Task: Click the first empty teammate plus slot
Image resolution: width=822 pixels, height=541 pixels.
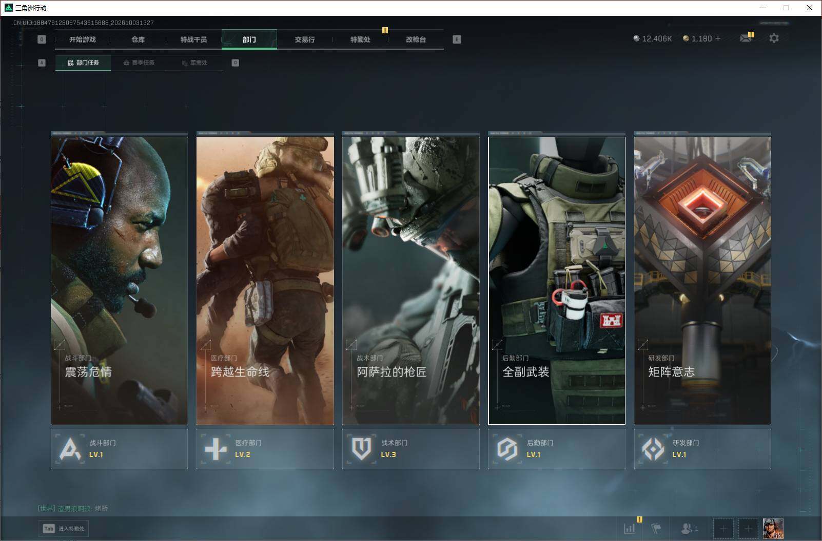Action: point(723,528)
